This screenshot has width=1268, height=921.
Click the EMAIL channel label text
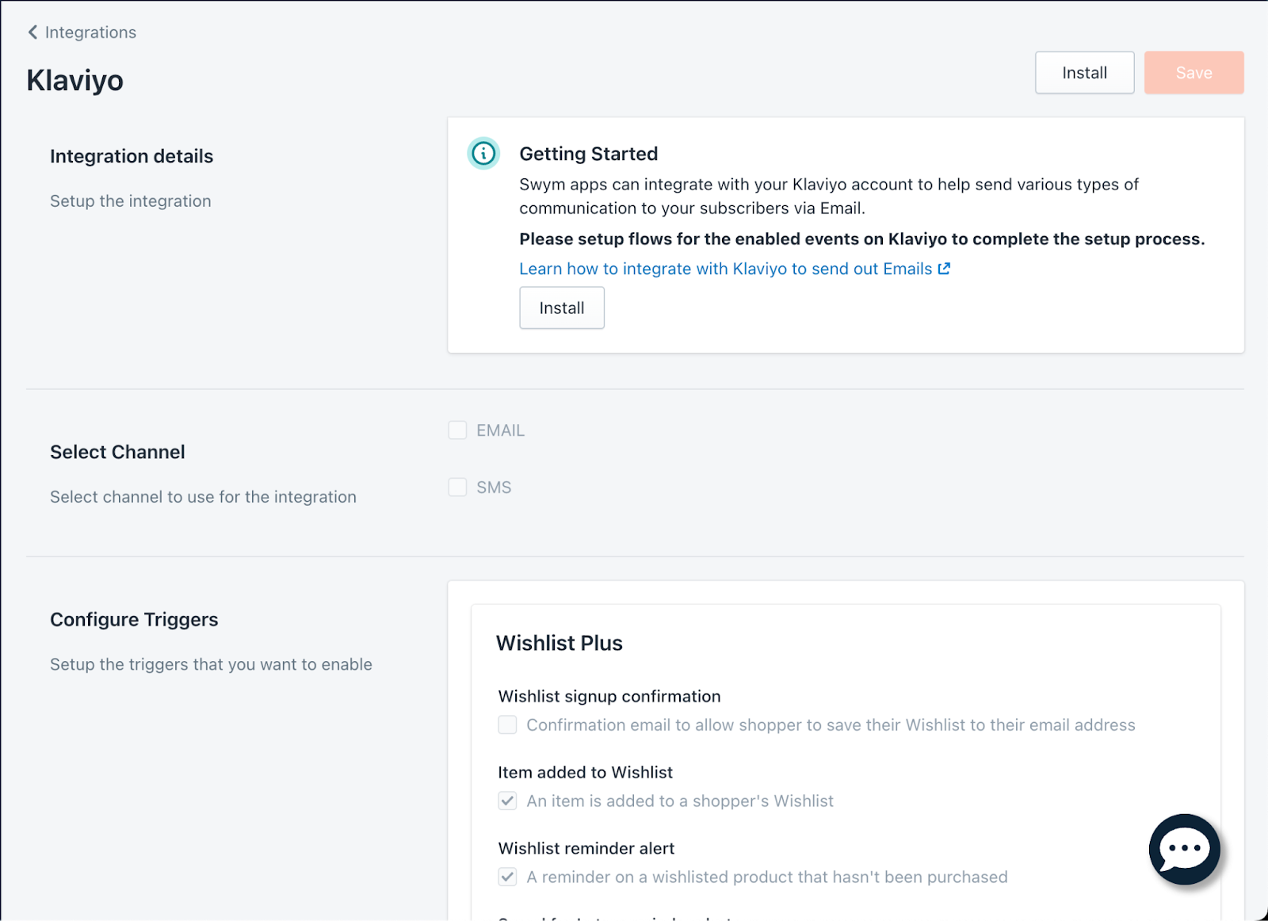[500, 430]
